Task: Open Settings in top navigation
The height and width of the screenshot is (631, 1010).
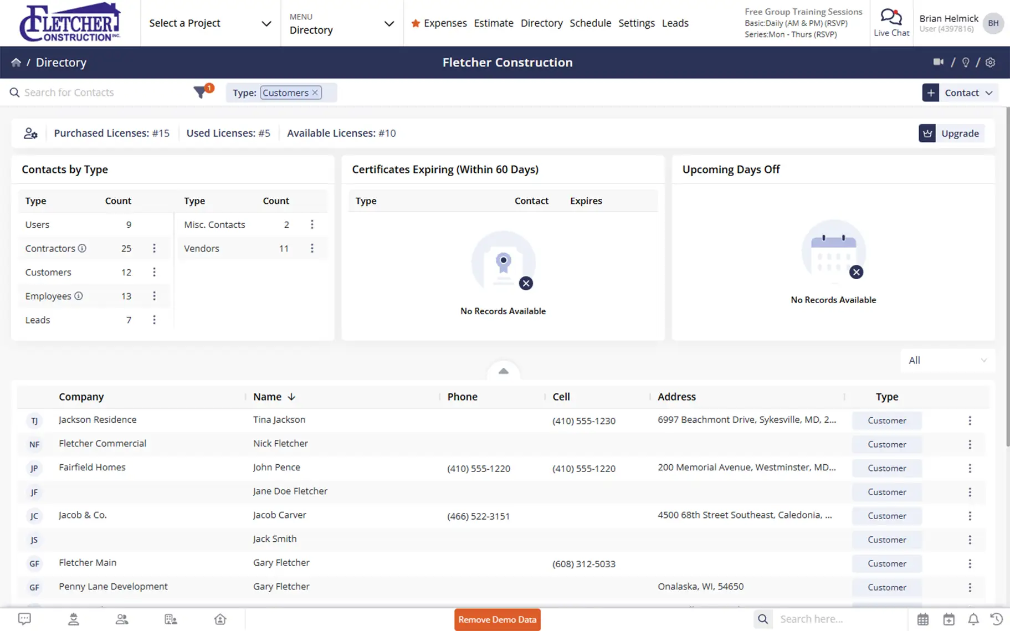Action: pos(636,23)
